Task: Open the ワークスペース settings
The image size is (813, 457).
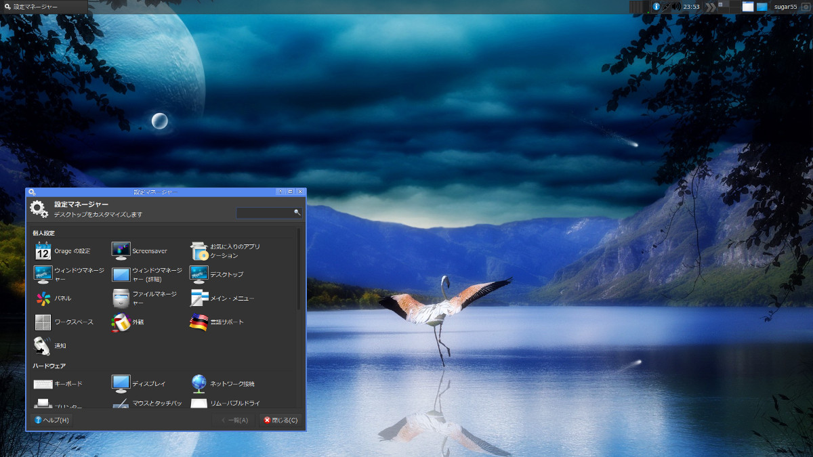Action: click(64, 322)
